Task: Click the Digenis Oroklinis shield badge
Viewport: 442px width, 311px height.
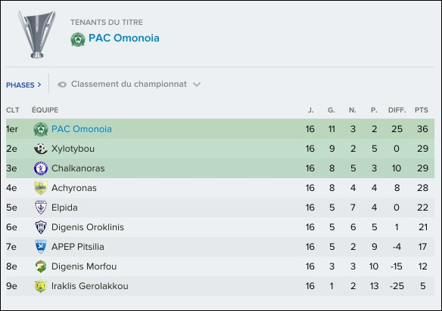Action: tap(41, 227)
